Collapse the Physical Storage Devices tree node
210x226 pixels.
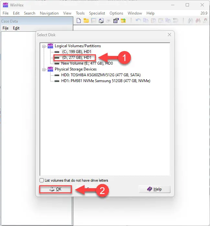click(x=44, y=70)
